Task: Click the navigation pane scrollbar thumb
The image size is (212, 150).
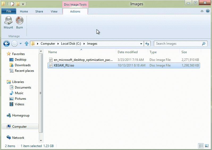Action: tap(41, 93)
